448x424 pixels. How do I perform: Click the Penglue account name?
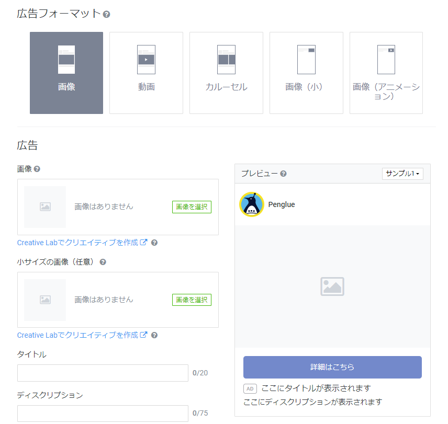click(x=282, y=204)
